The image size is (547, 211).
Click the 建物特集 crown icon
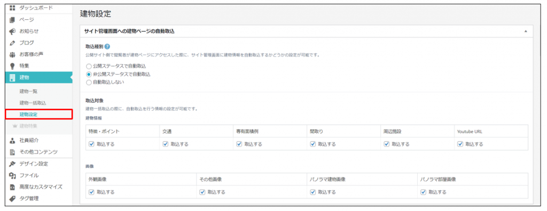pyautogui.click(x=14, y=126)
